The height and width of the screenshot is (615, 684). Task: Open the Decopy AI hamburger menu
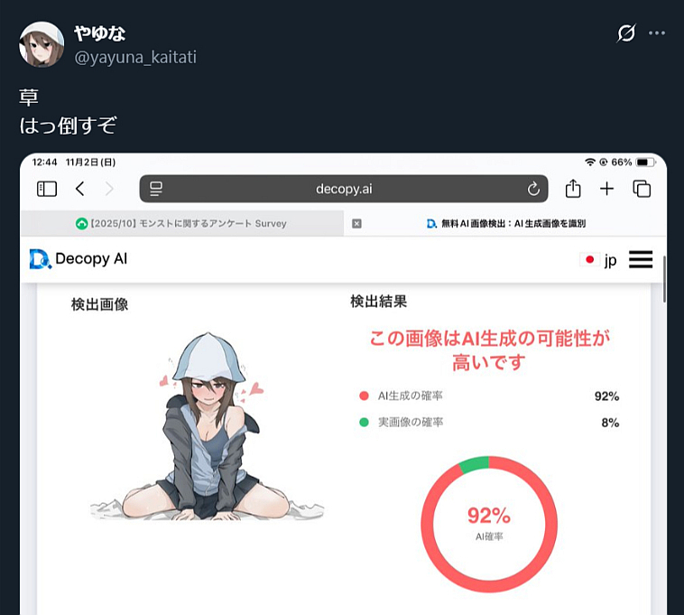point(641,259)
